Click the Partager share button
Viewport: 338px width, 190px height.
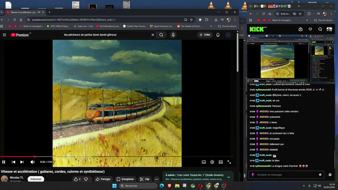pos(103,179)
